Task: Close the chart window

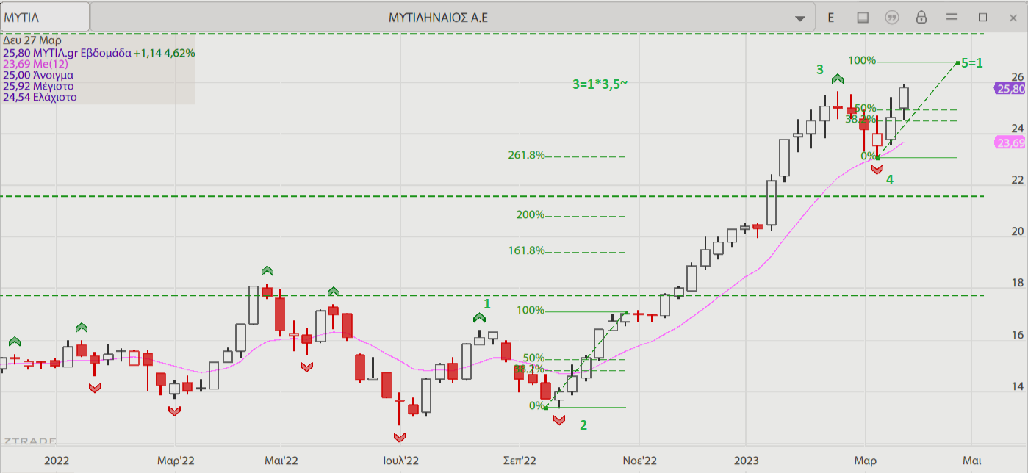Action: tap(1013, 17)
